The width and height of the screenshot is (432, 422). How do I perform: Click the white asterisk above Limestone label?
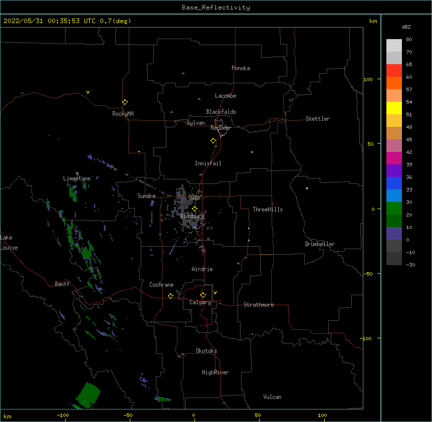click(77, 173)
